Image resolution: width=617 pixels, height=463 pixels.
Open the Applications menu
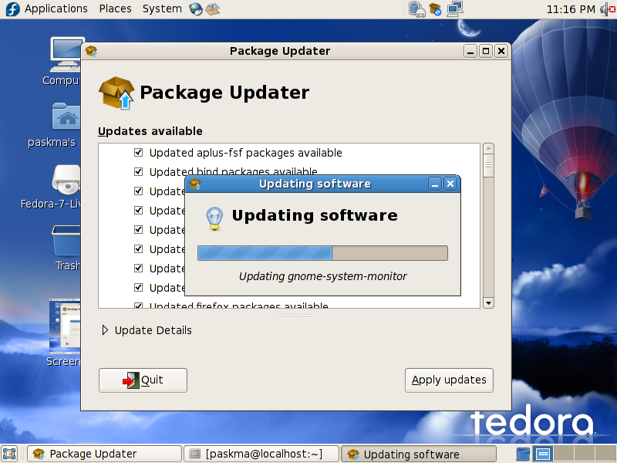click(56, 8)
